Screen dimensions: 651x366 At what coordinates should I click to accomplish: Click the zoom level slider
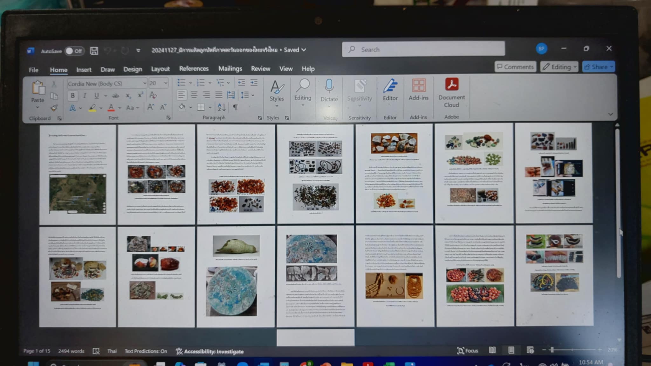coord(552,350)
